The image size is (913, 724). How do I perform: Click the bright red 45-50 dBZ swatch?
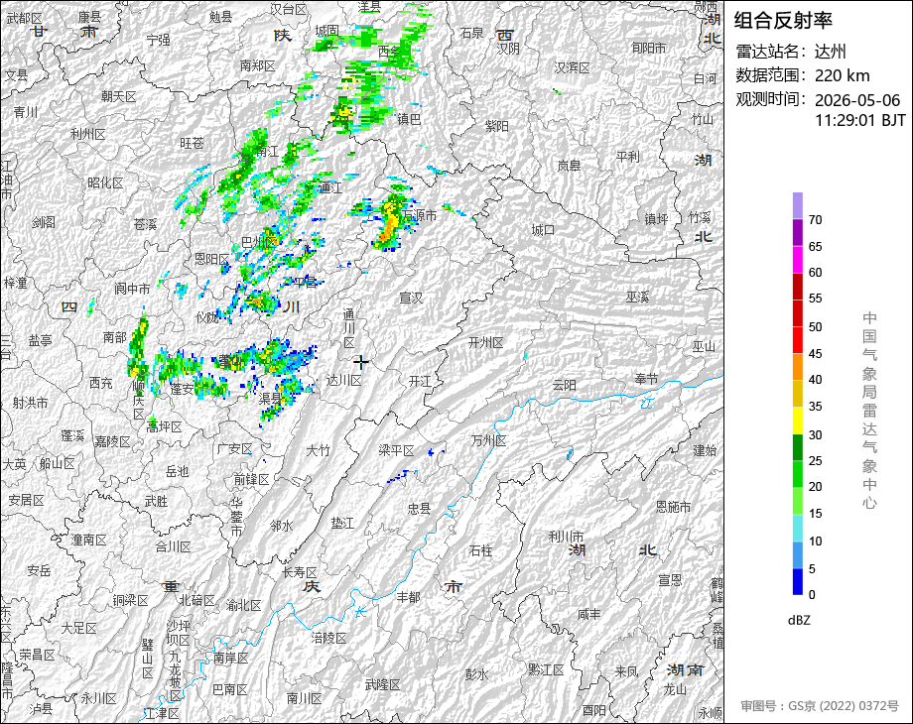point(797,340)
